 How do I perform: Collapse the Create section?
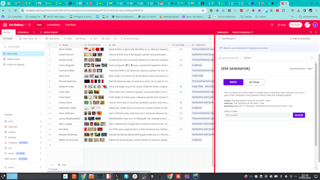pos(41,115)
